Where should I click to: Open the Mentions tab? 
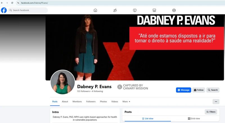pyautogui.click(x=77, y=102)
